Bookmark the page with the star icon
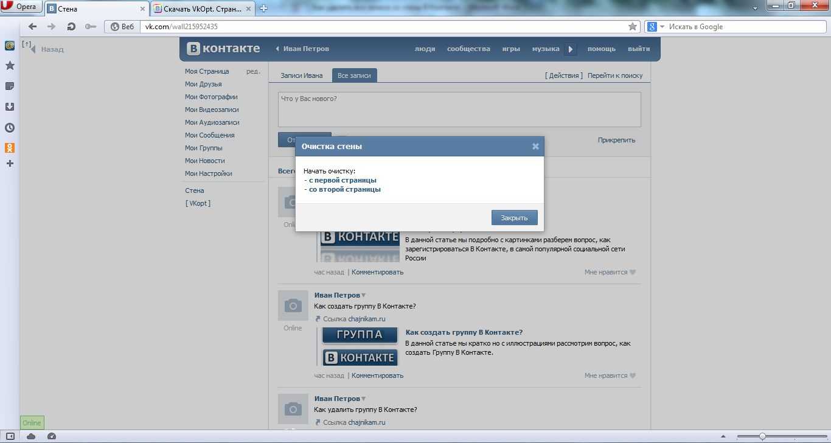831x443 pixels. tap(633, 27)
